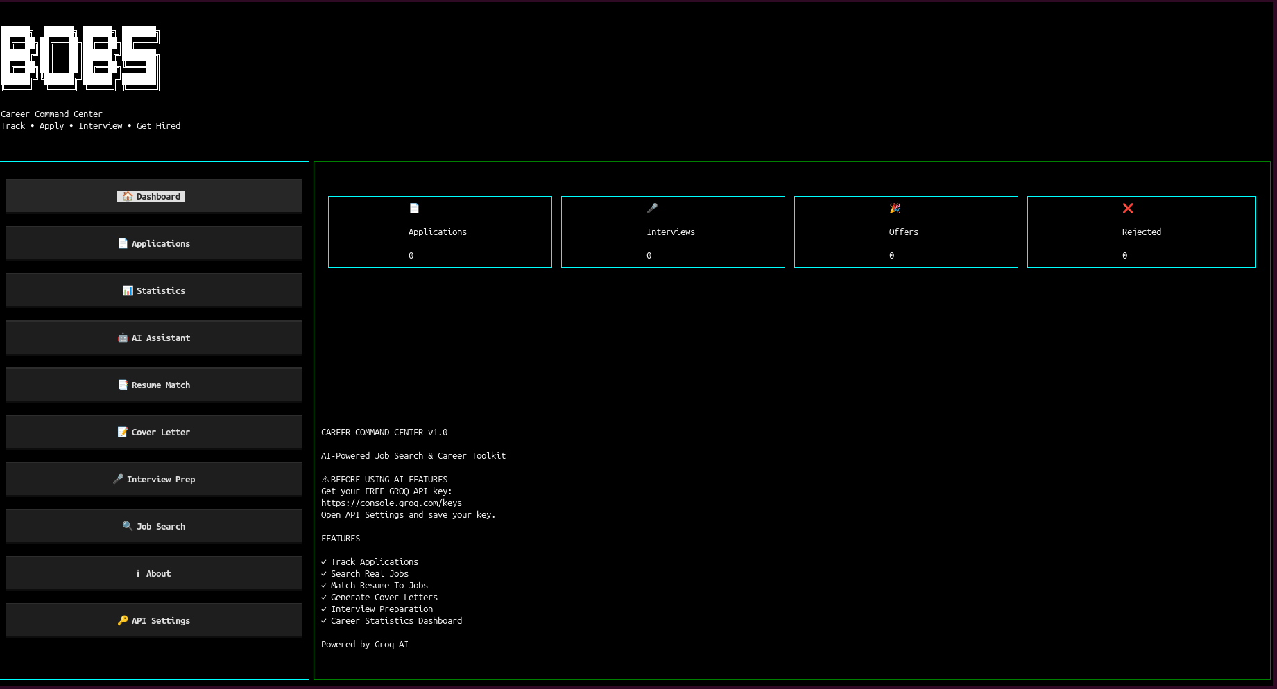Click the memo pencil icon beside Cover Letter
This screenshot has width=1277, height=689.
123,432
